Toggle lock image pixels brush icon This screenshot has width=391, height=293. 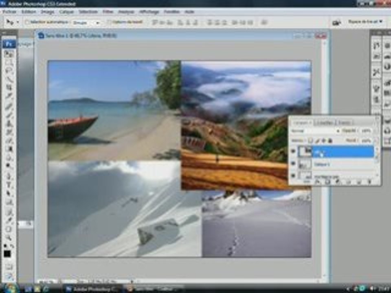pos(317,141)
